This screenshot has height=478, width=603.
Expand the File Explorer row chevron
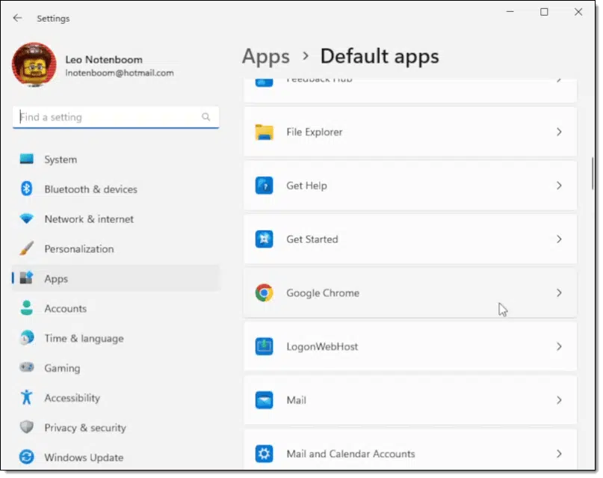pos(559,132)
